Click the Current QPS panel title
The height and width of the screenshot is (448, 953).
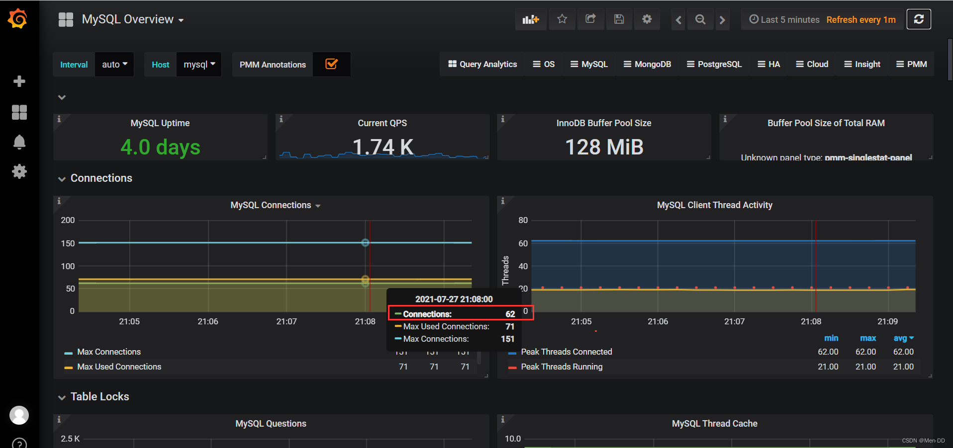(x=382, y=123)
